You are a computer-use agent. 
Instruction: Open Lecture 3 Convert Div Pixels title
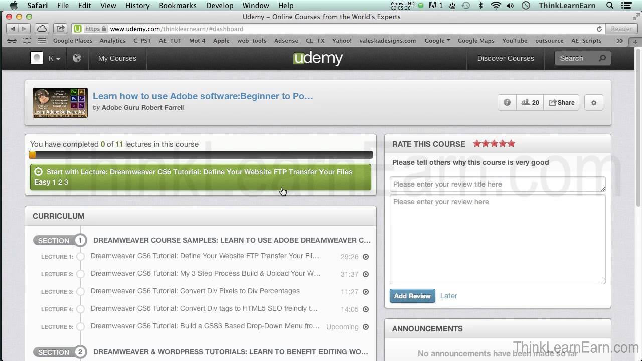(x=195, y=291)
